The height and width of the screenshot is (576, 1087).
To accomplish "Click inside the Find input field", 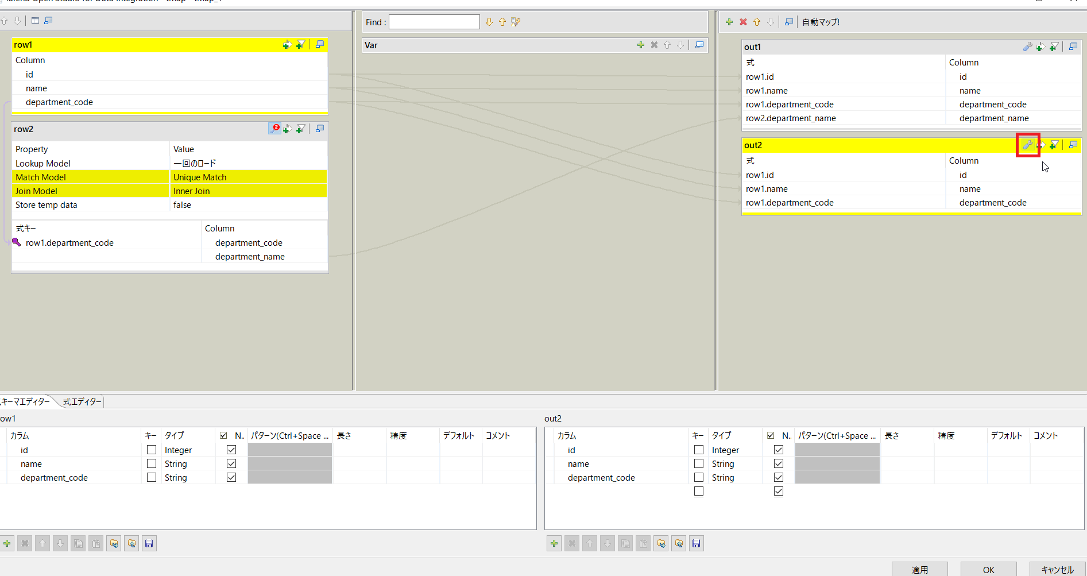I will click(x=434, y=22).
